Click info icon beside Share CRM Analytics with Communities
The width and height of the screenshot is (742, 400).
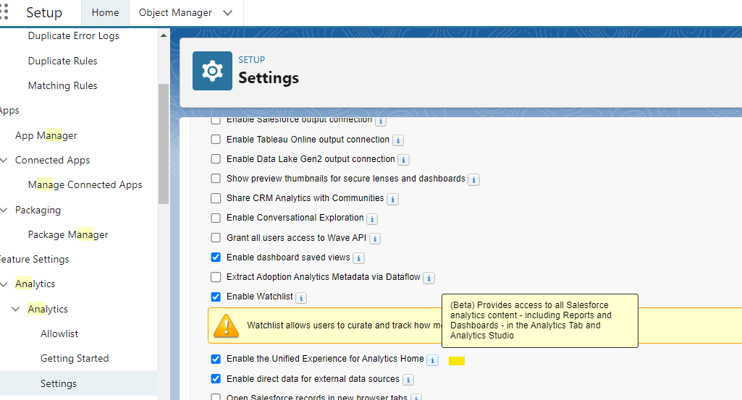tap(392, 199)
